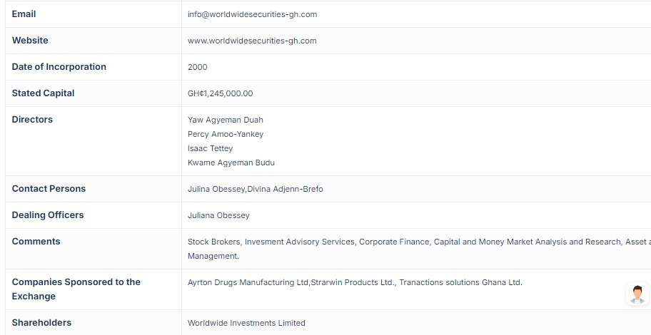Screen dimensions: 651x335
Task: Click the GH¢1,245,000.00 capital amount
Action: (220, 93)
